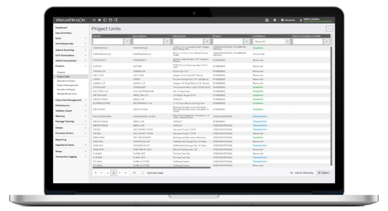Open Item Master filter operator dropdown
This screenshot has height=211, width=388.
pos(167,41)
